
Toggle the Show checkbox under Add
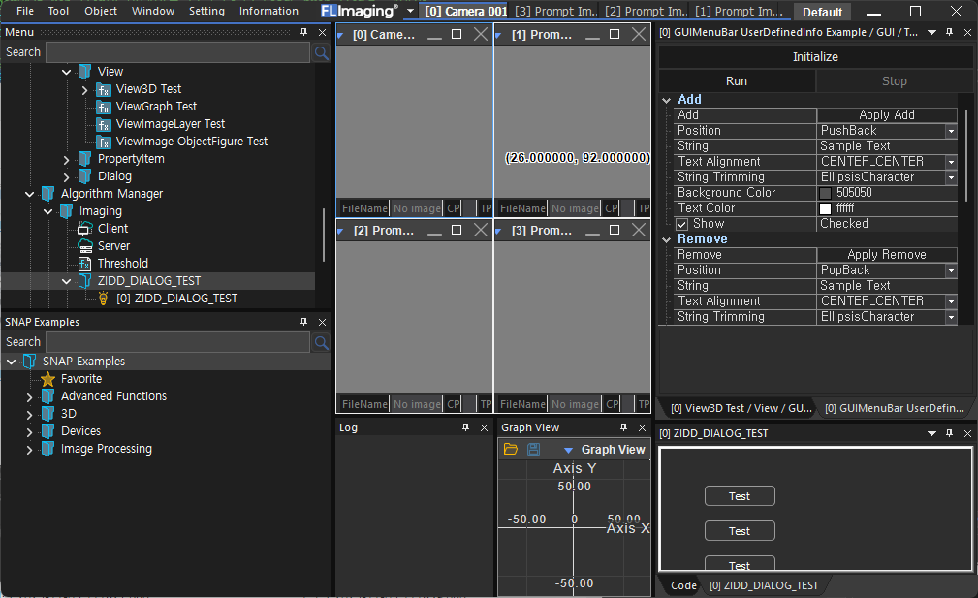pyautogui.click(x=681, y=224)
